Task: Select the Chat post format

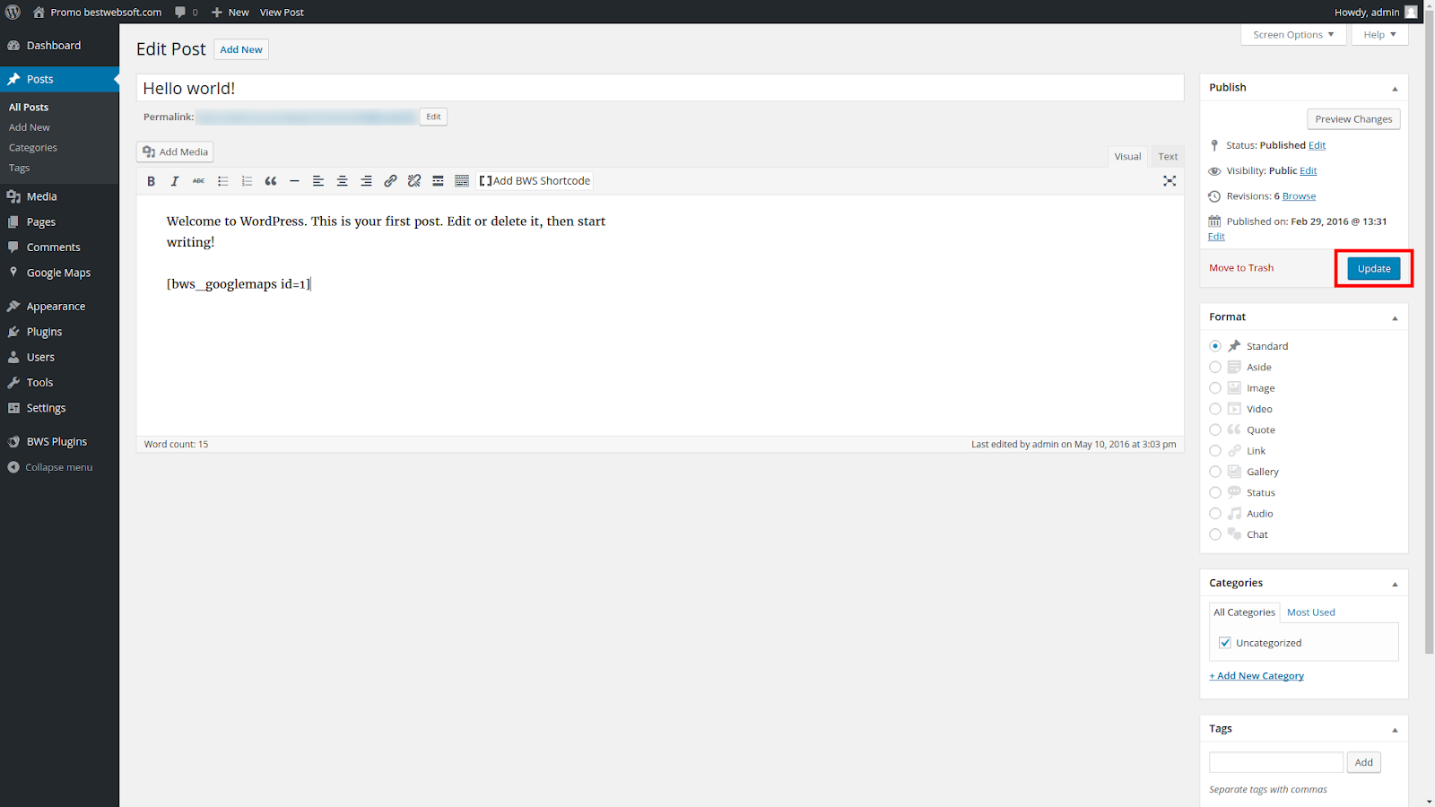Action: [x=1215, y=534]
